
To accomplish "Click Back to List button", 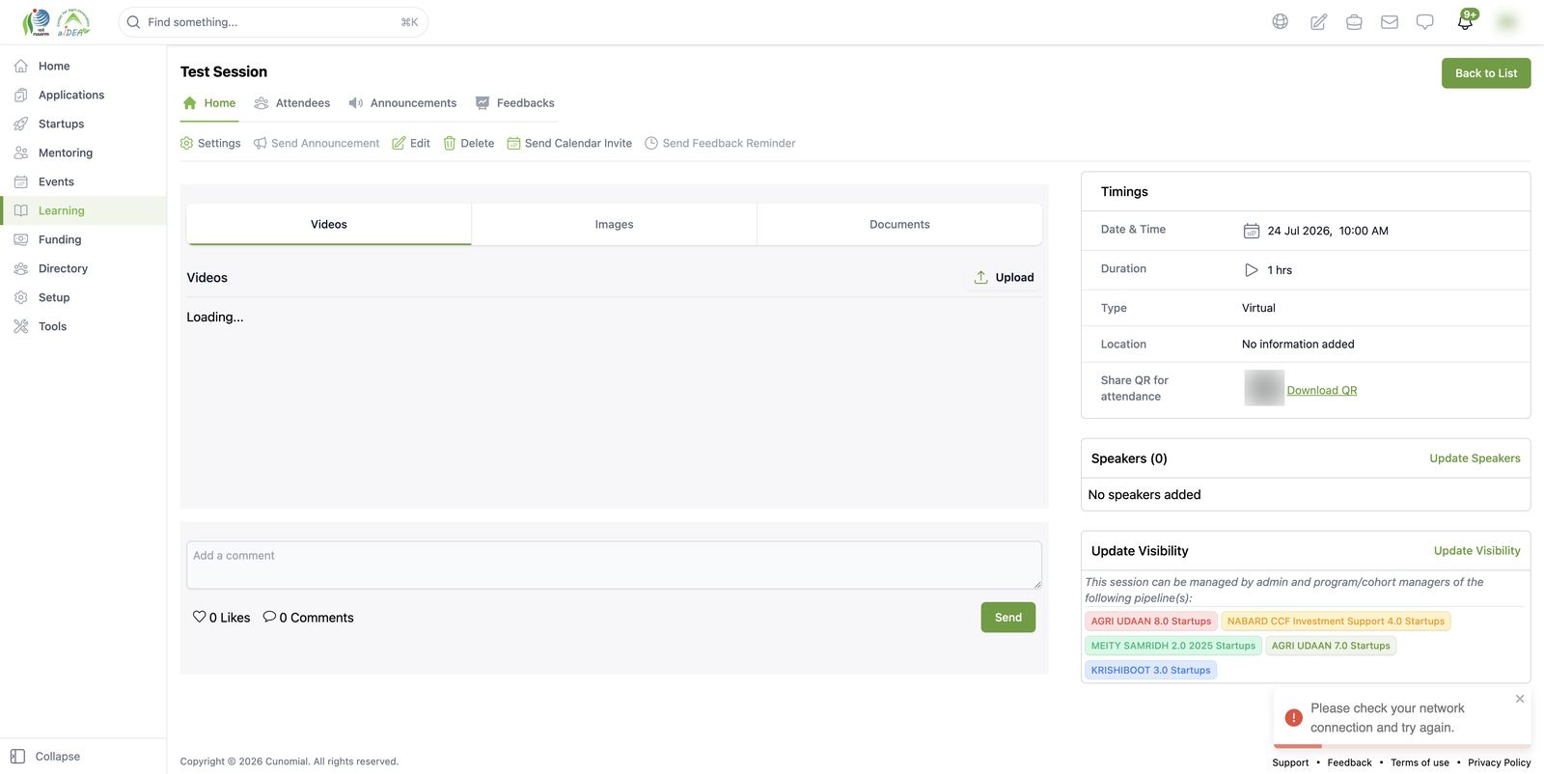I will click(1486, 73).
